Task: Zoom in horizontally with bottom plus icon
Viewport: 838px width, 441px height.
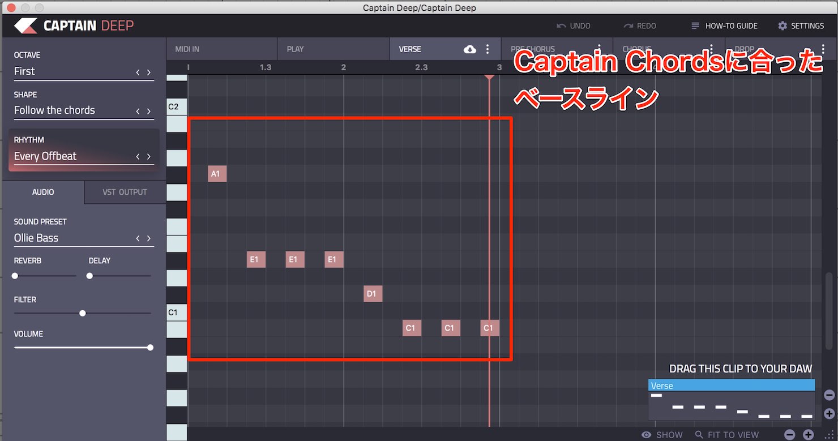Action: tap(809, 435)
